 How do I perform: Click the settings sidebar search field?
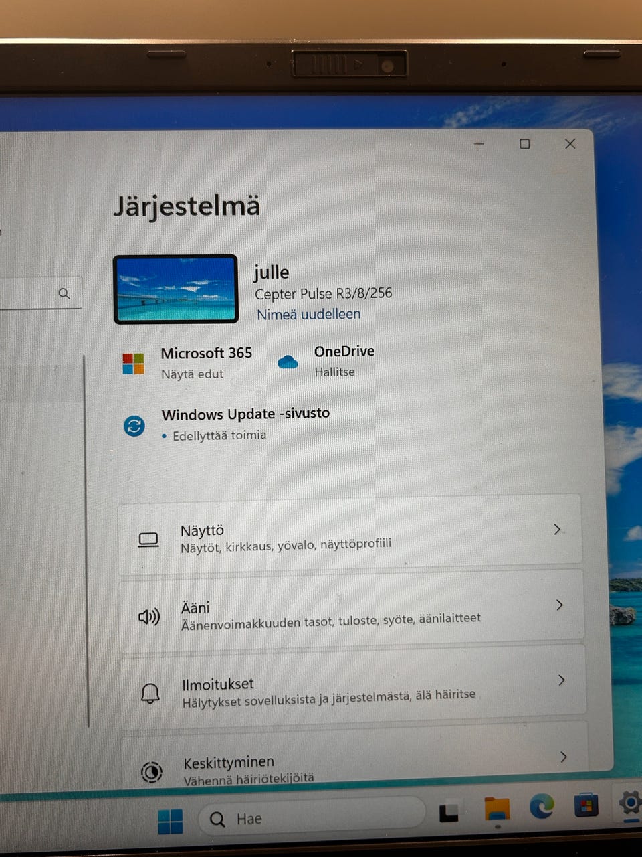click(x=40, y=293)
